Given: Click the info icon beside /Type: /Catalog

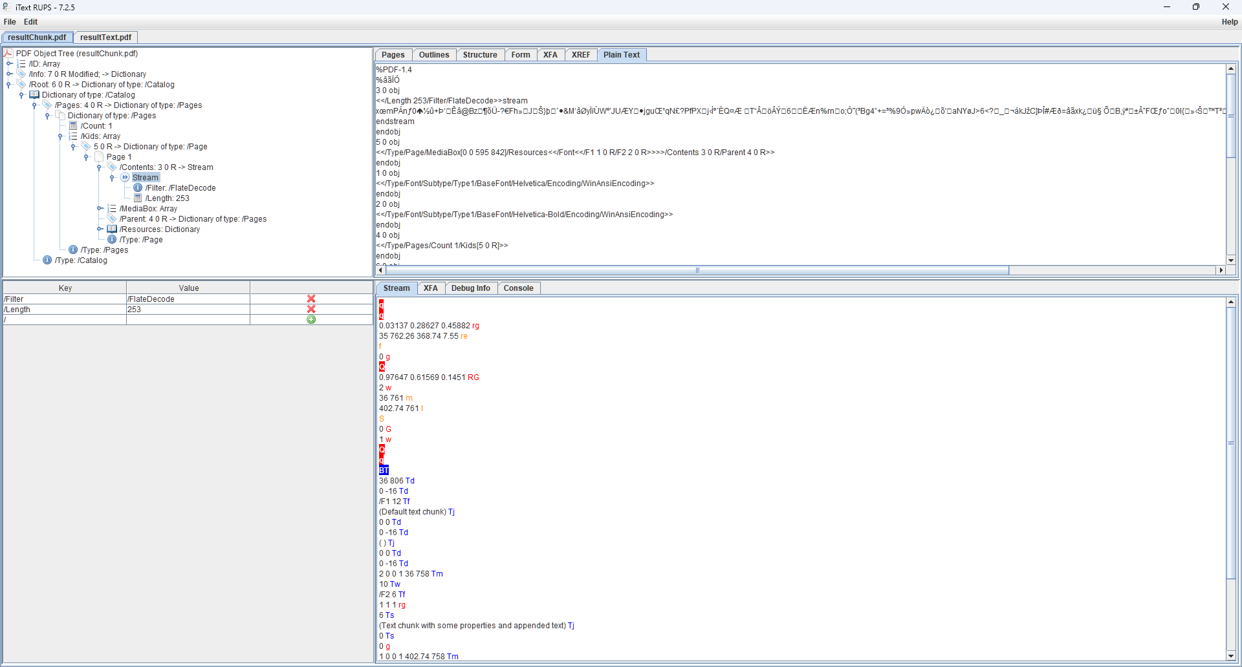Looking at the screenshot, I should coord(47,260).
